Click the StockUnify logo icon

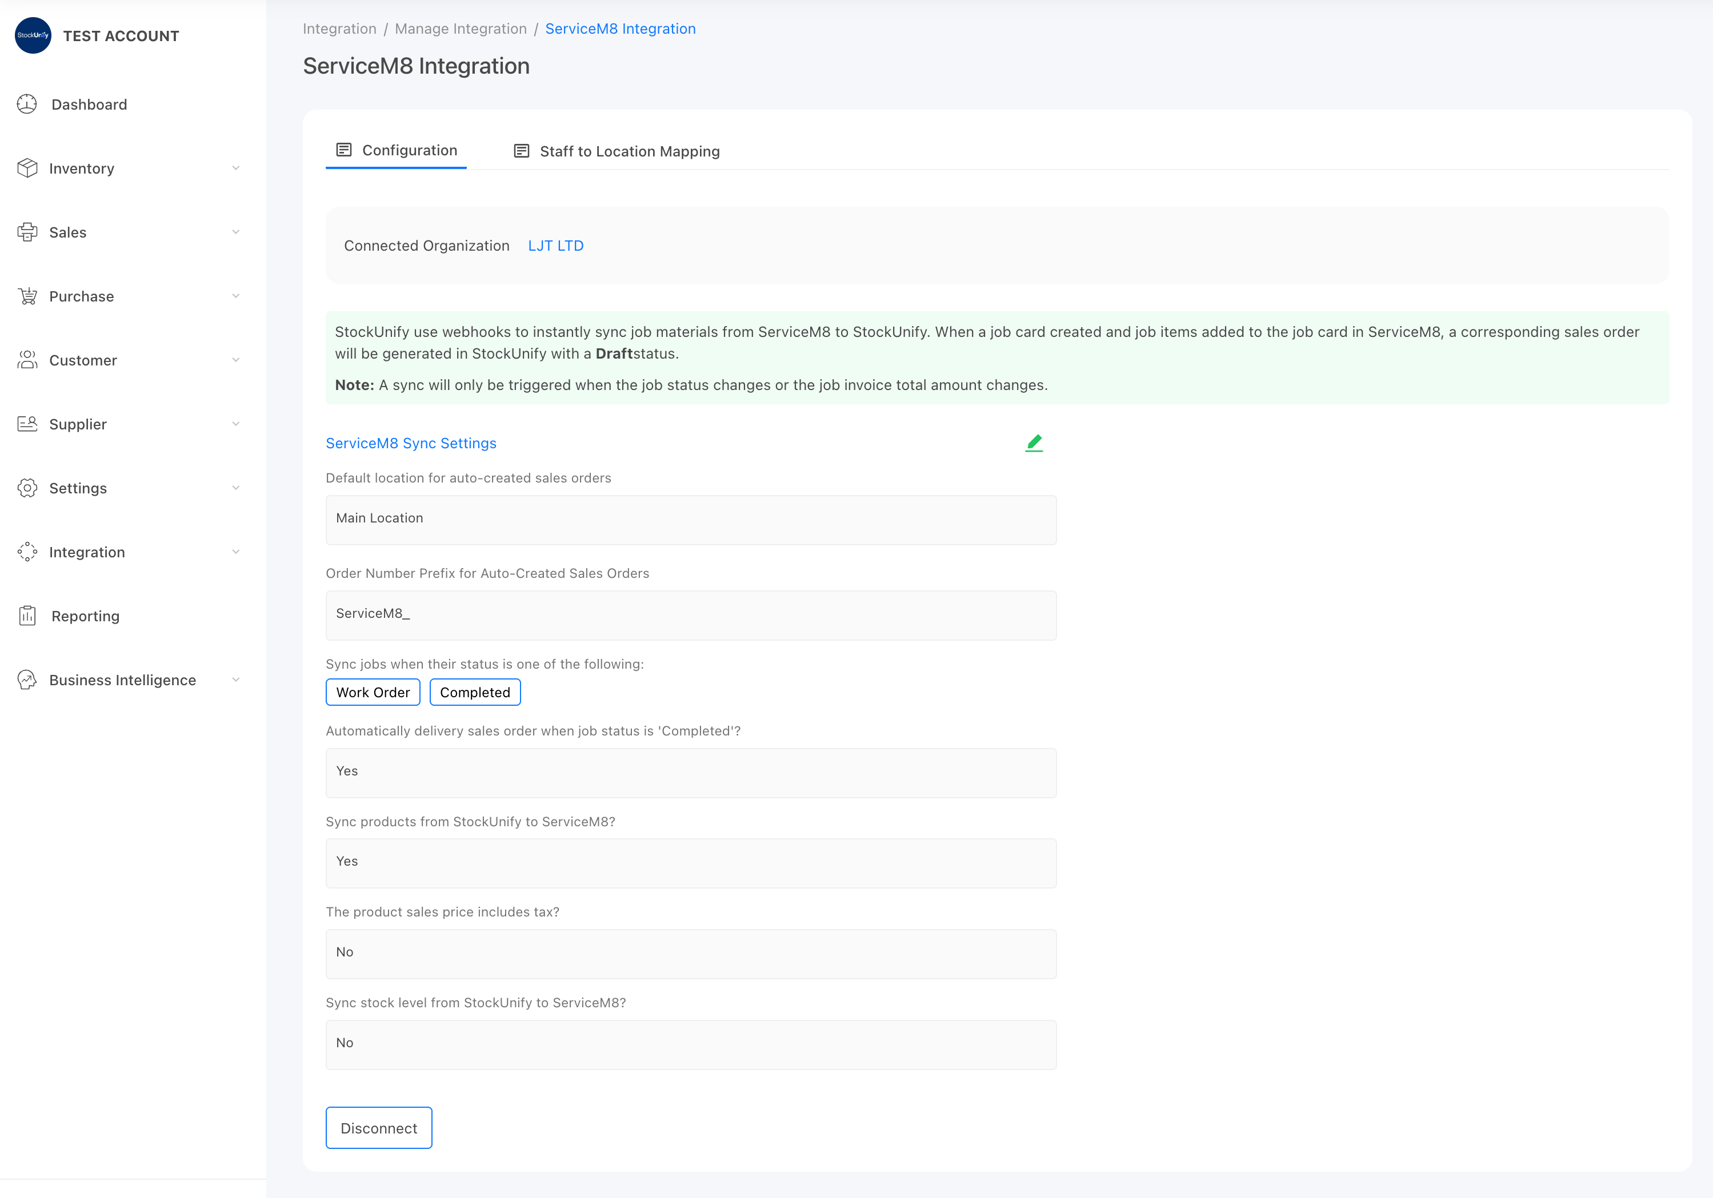(33, 36)
